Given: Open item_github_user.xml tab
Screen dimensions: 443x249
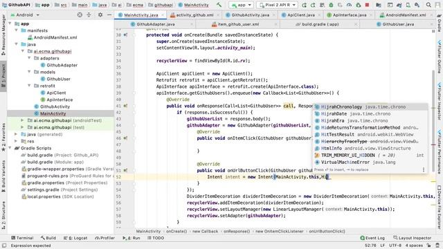Looking at the screenshot, I should (238, 24).
